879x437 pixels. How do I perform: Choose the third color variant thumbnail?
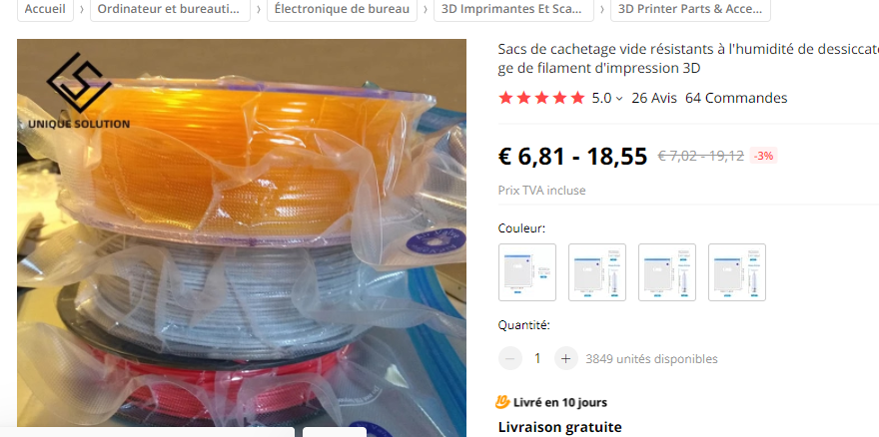click(667, 272)
